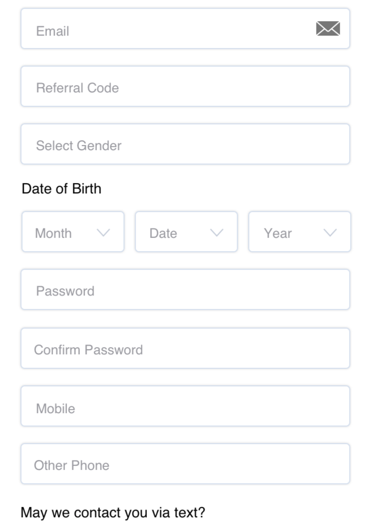Click into the Referral Code field
This screenshot has height=525, width=368.
tap(186, 87)
